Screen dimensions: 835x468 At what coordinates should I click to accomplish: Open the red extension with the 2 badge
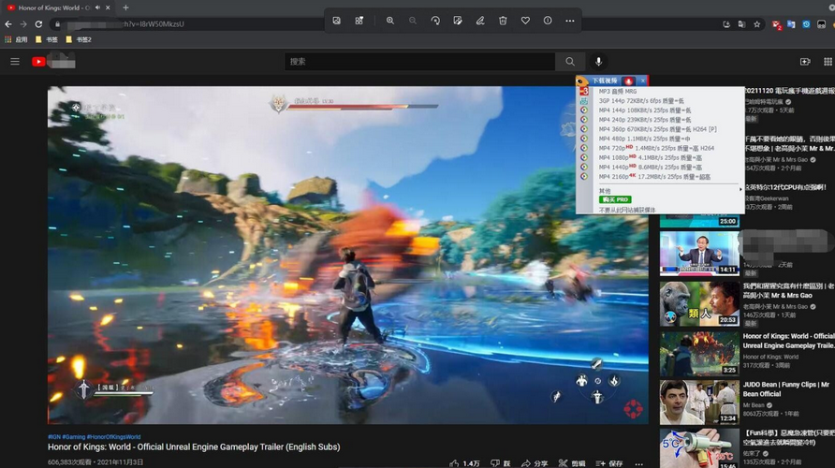[776, 24]
